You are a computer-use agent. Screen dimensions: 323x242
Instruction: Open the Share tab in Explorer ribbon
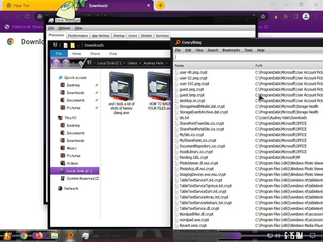pos(95,54)
